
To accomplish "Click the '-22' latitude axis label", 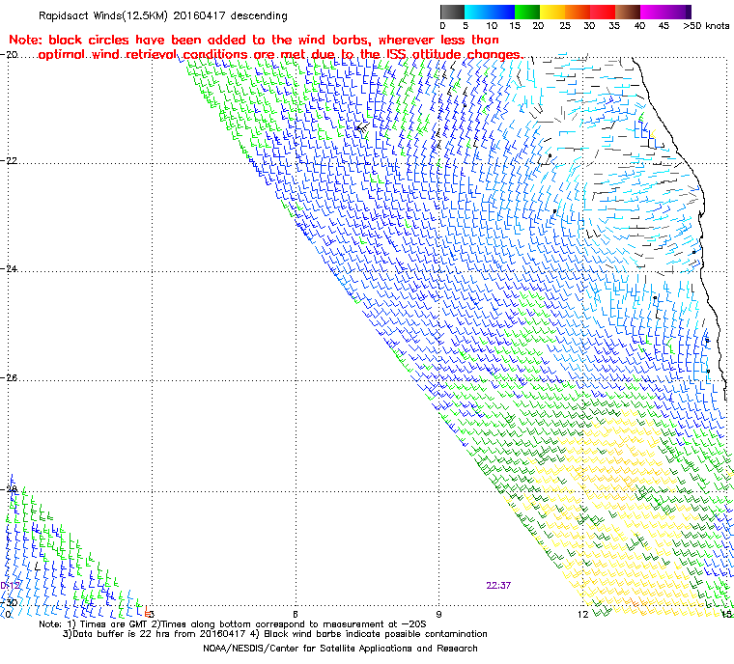I will coord(10,161).
